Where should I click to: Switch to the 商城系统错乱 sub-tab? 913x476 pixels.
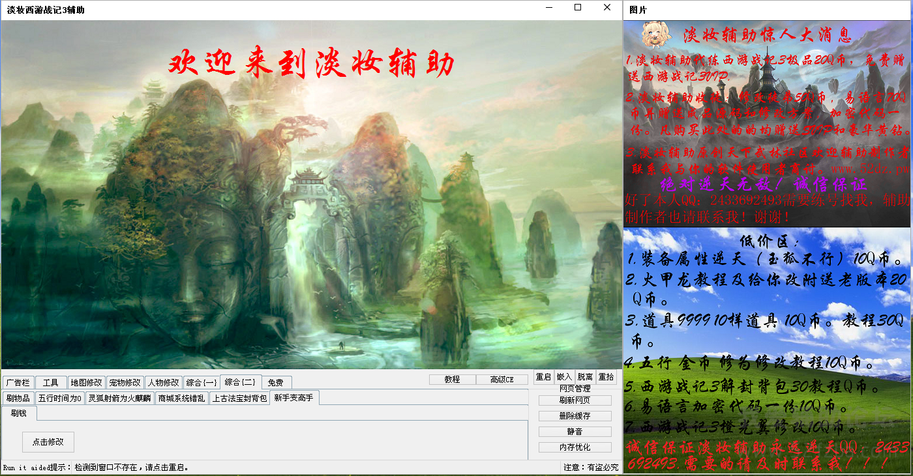pyautogui.click(x=181, y=398)
